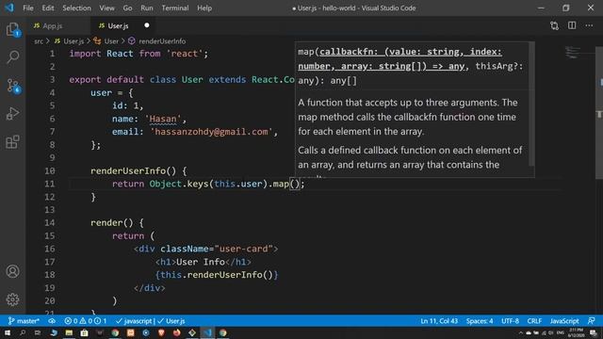Click Open Changes compare icon in editor toolbar
The height and width of the screenshot is (339, 603).
[x=554, y=25]
